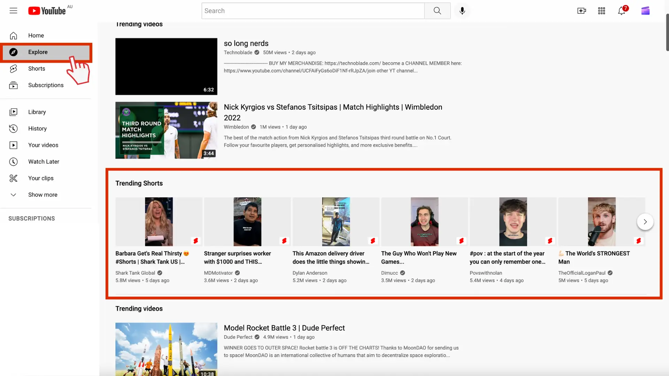Click the Home sidebar icon
669x376 pixels.
tap(13, 36)
